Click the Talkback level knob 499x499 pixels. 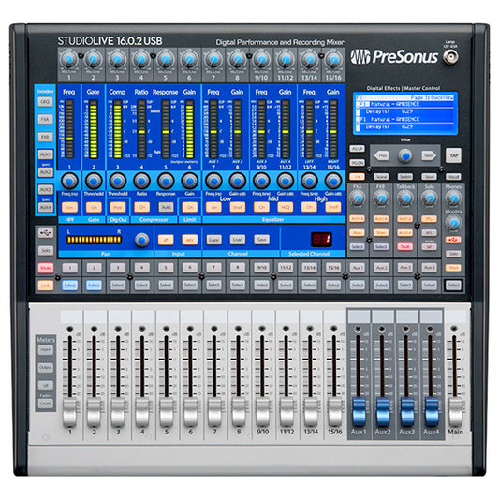click(405, 198)
